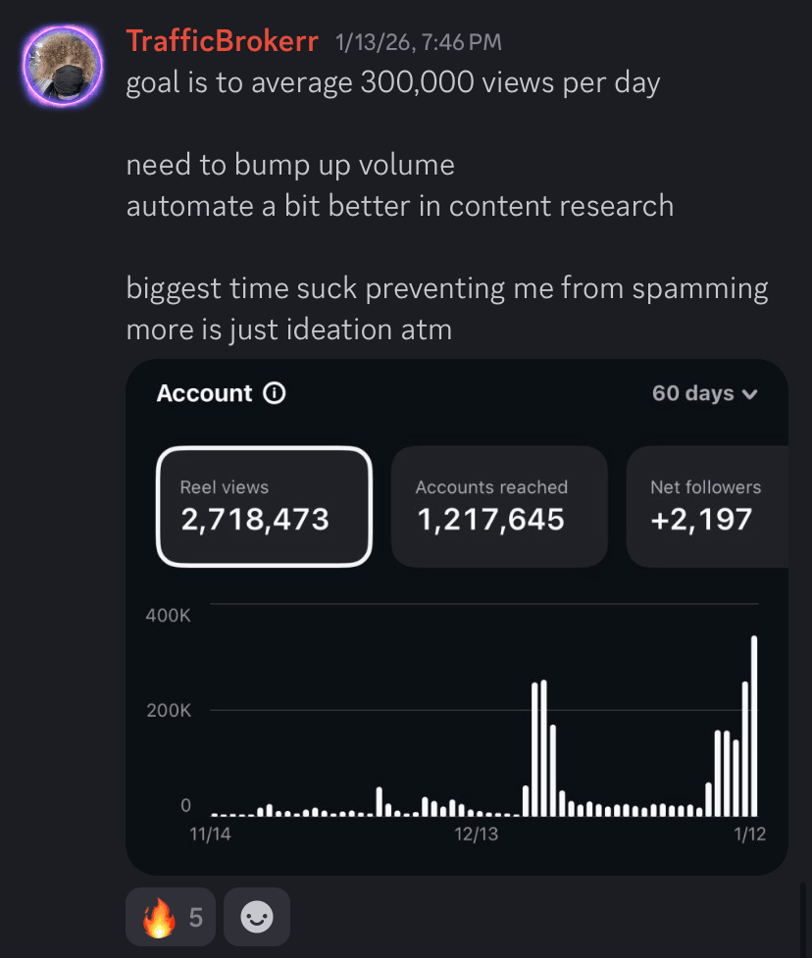Open the 60 days range dropdown
Screen dimensions: 812x958
coord(705,393)
